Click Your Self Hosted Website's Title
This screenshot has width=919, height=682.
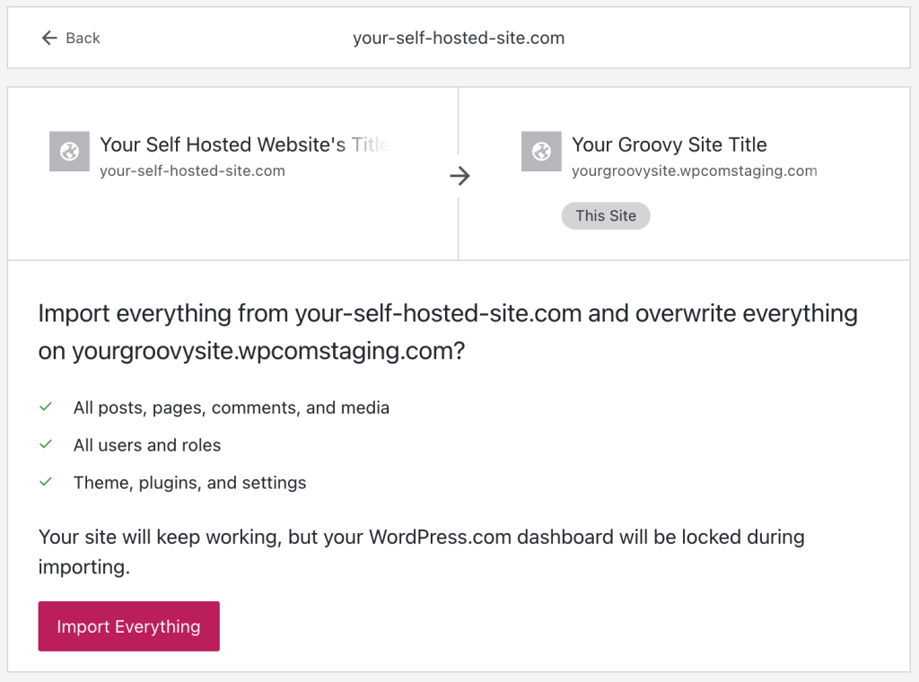point(244,144)
